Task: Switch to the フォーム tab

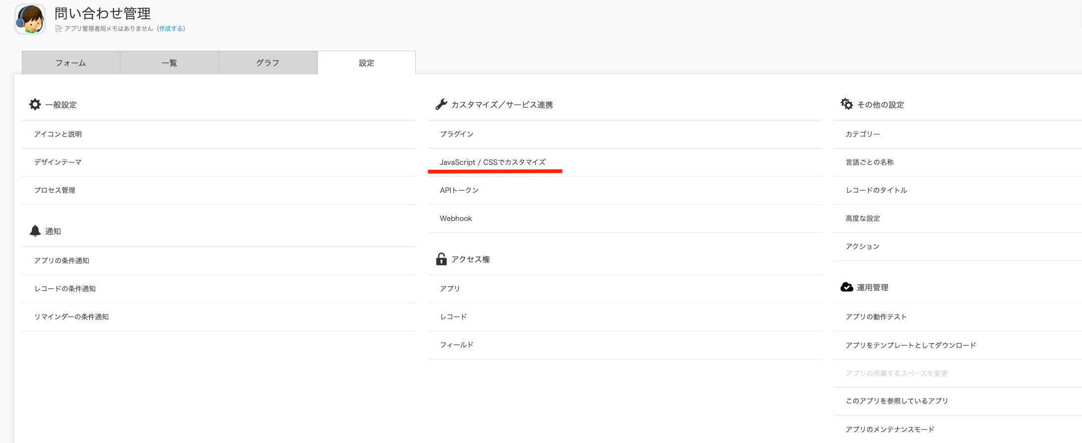Action: coord(71,63)
